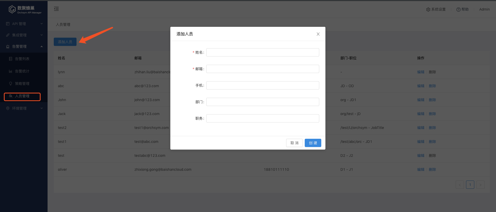Expand the API 管理 menu
This screenshot has height=212, width=496.
pyautogui.click(x=23, y=24)
